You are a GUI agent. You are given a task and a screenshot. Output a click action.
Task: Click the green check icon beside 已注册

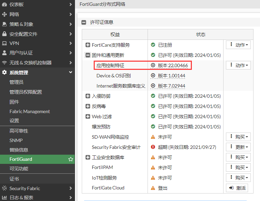click(x=153, y=45)
